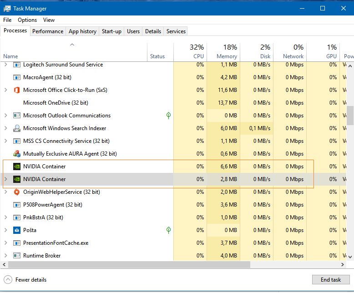This screenshot has width=354, height=293.
Task: Click the suspended leaf icon on Microsoft Outlook Communications
Action: pyautogui.click(x=168, y=116)
